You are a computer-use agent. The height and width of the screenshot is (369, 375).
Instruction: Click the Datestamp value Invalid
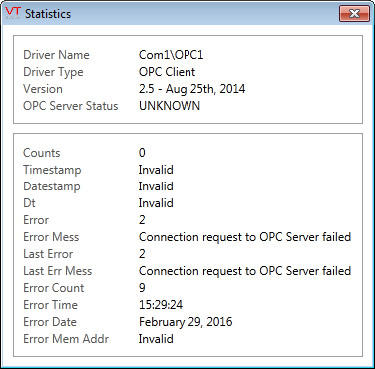156,186
